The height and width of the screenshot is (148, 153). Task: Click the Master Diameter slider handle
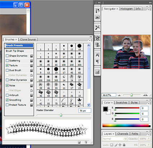(61, 115)
